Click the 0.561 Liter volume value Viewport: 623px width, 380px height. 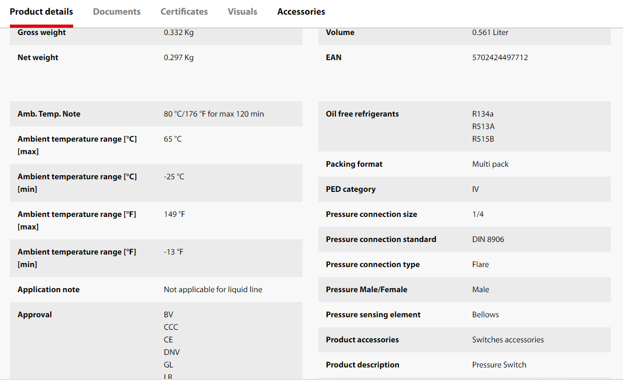coord(490,32)
